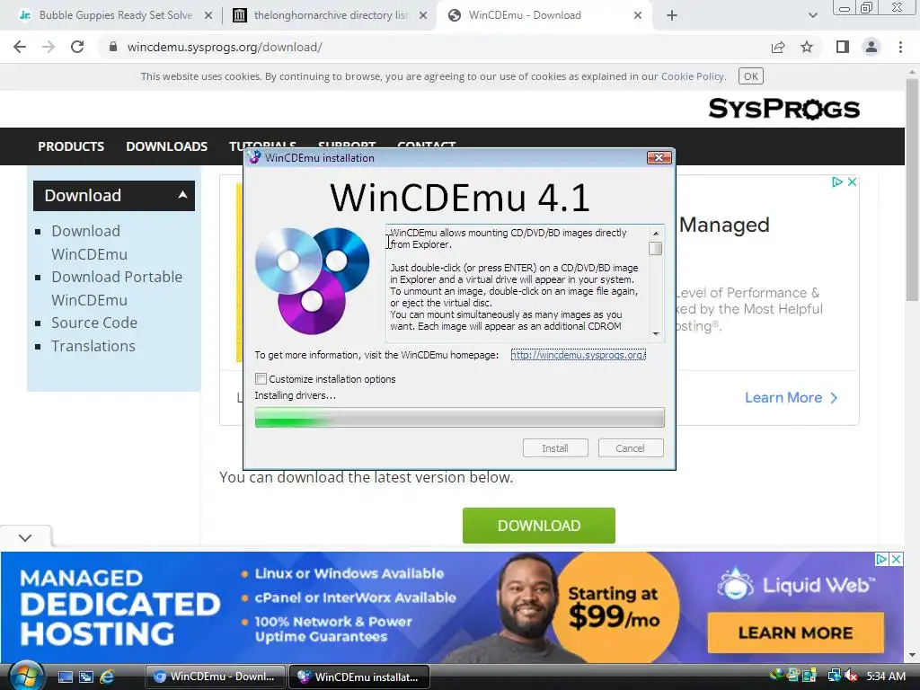
Task: Open the Chrome three-dot menu
Action: [x=900, y=47]
